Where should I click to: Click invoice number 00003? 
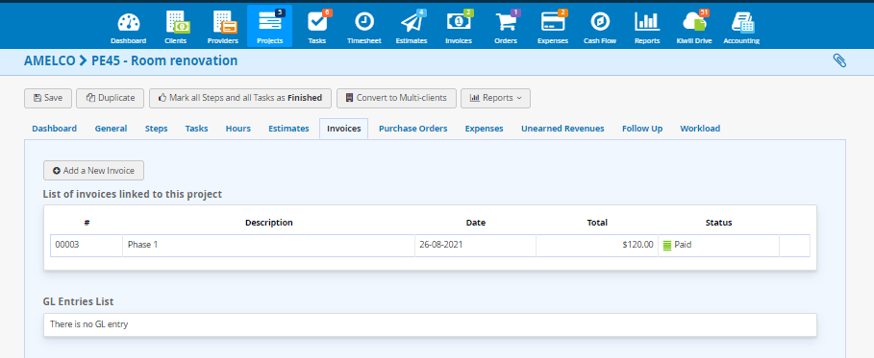click(67, 245)
